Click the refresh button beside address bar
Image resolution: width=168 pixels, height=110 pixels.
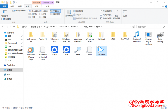coord(133,27)
